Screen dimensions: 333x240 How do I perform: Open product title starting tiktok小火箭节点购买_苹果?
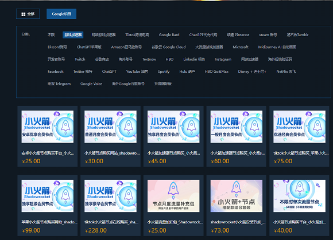301,153
